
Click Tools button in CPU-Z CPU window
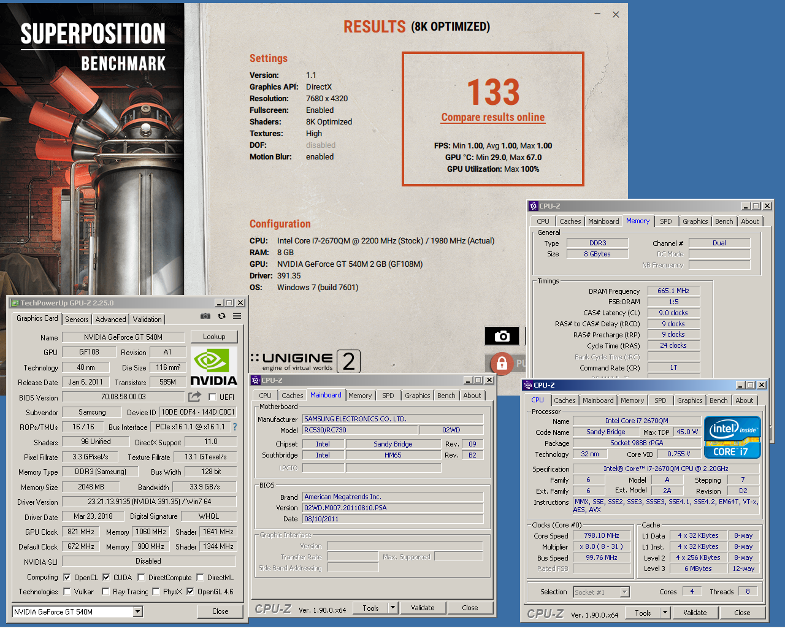[643, 613]
